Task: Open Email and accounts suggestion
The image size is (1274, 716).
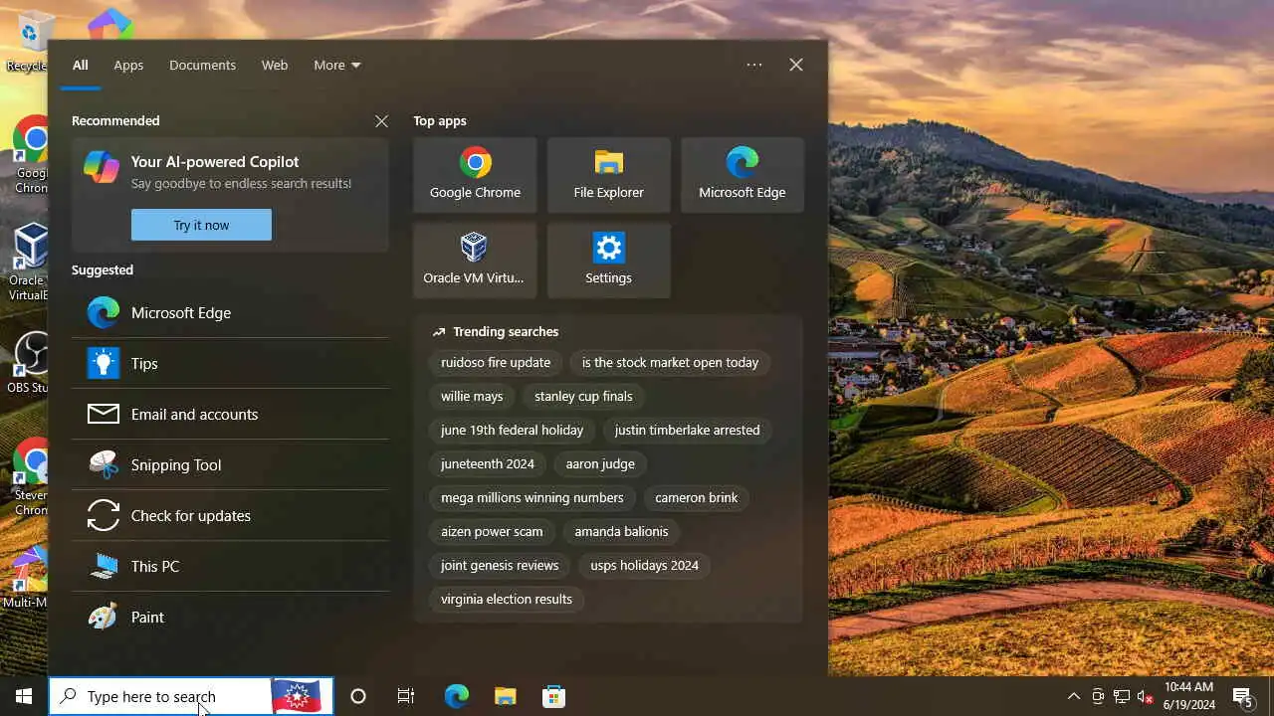Action: point(230,414)
